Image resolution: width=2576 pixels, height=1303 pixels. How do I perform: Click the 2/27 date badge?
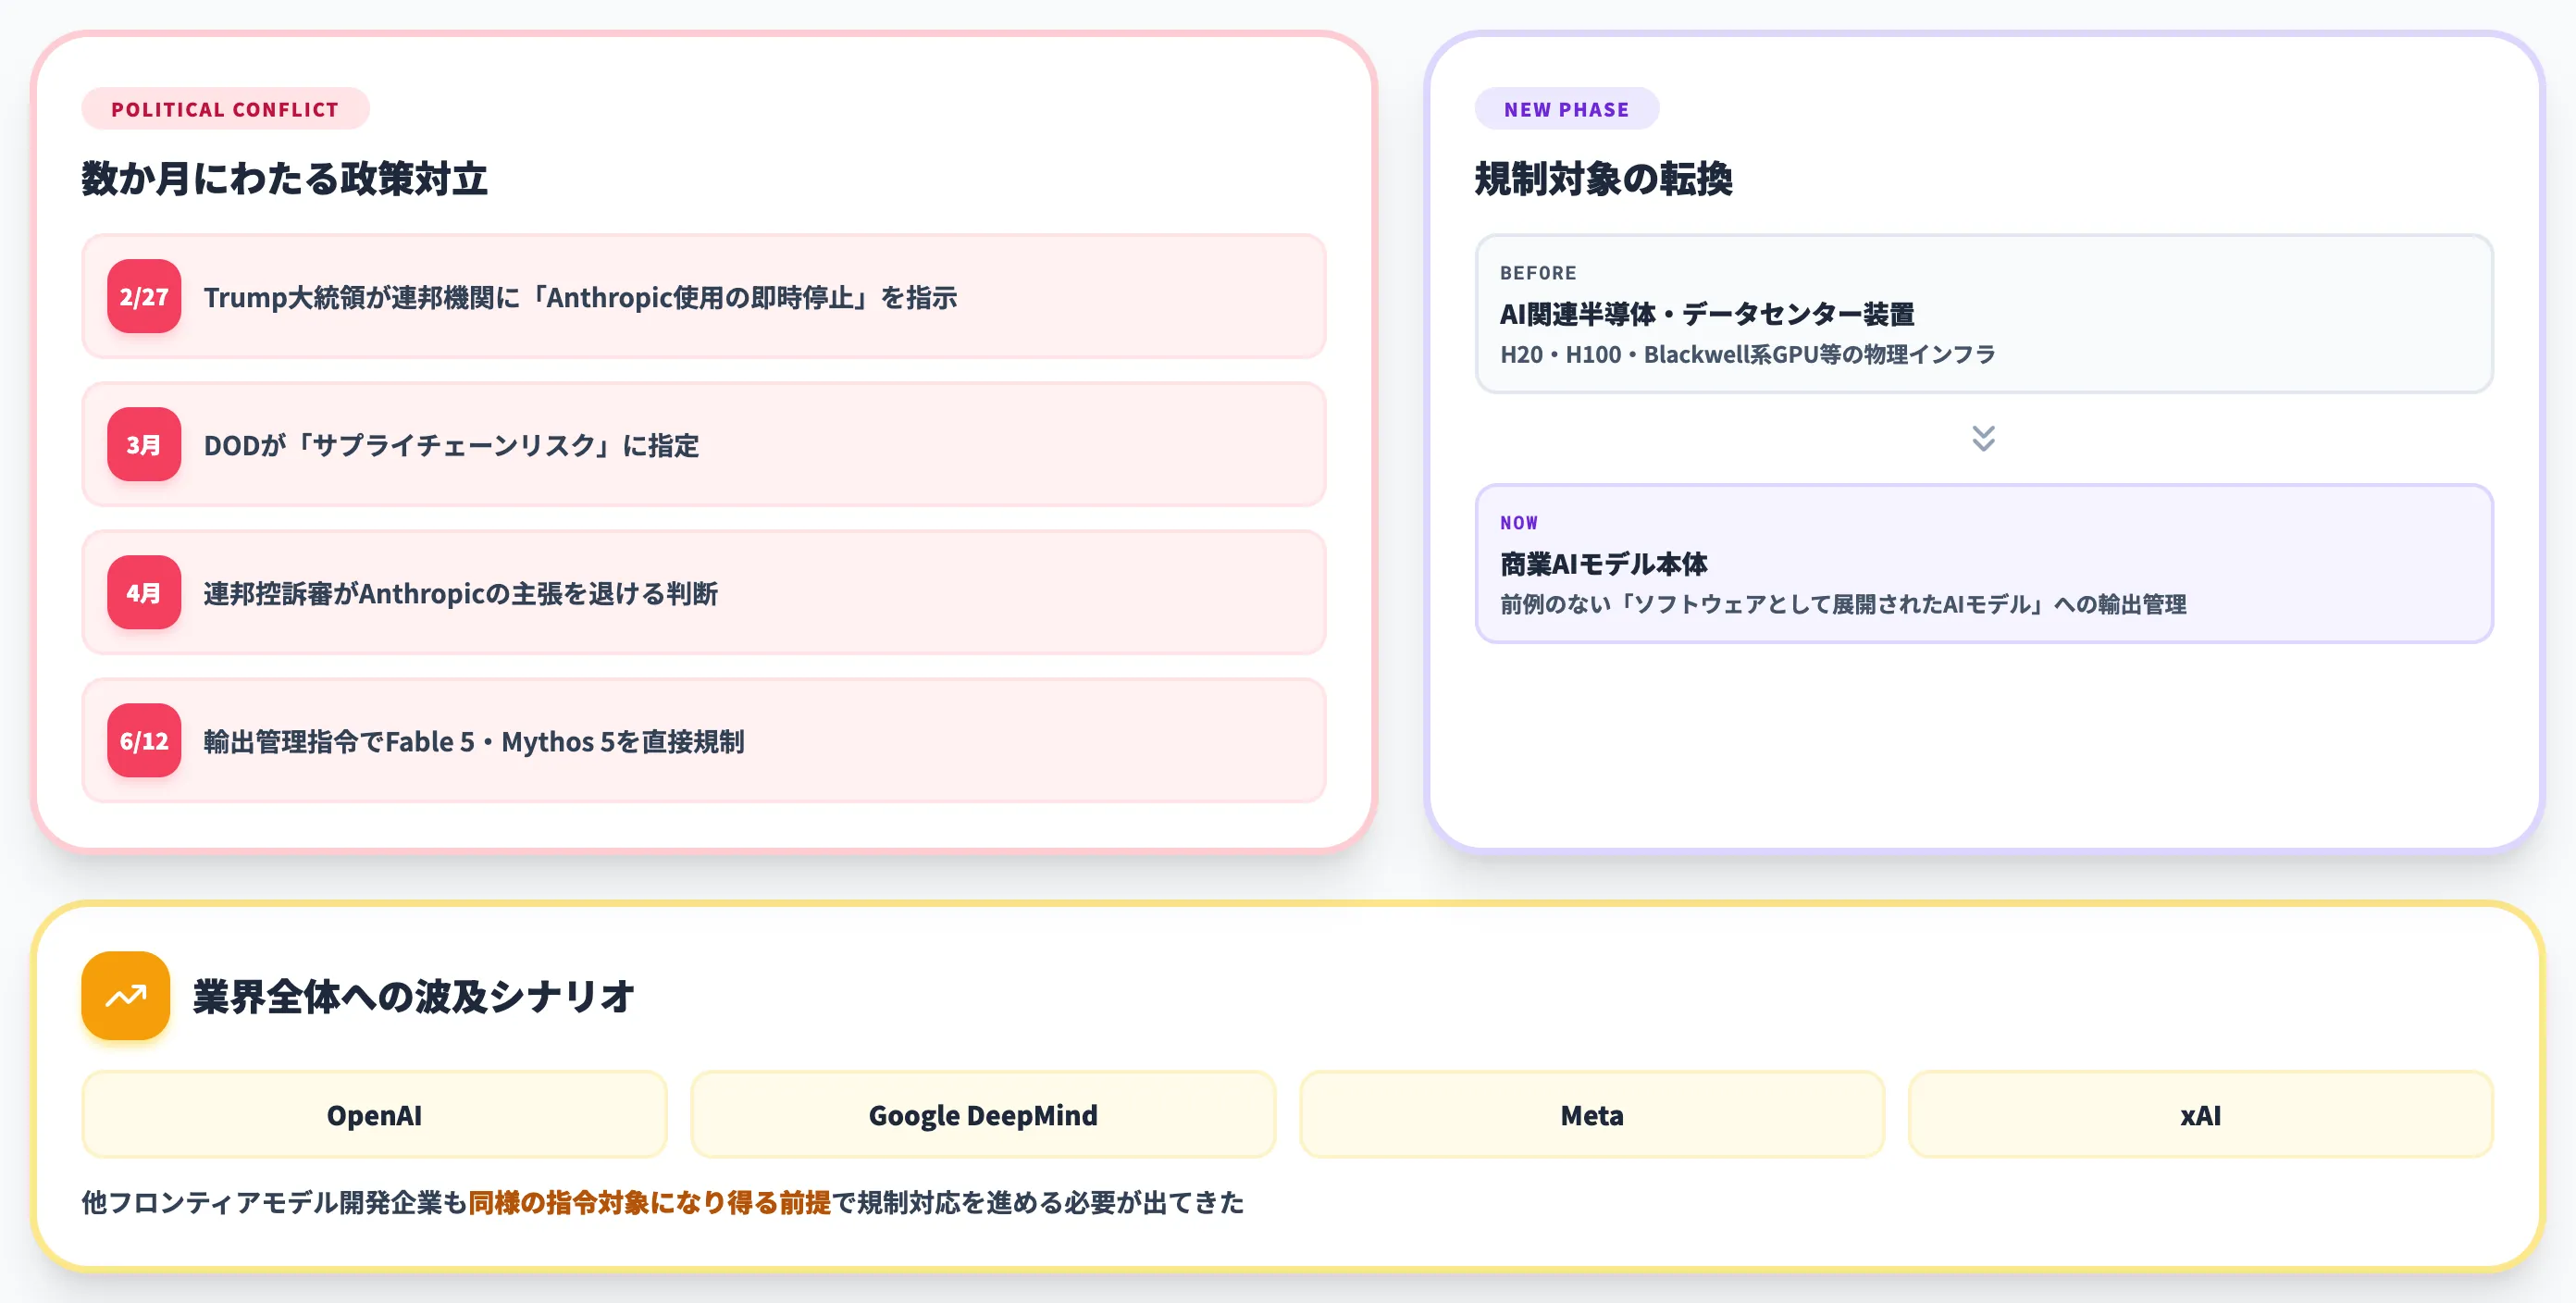(144, 296)
